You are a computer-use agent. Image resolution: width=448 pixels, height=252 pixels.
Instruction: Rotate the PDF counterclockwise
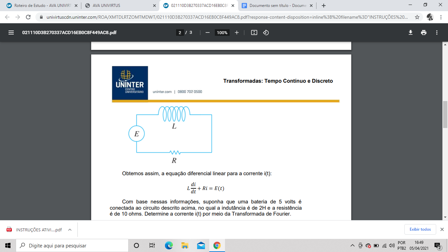click(x=266, y=32)
